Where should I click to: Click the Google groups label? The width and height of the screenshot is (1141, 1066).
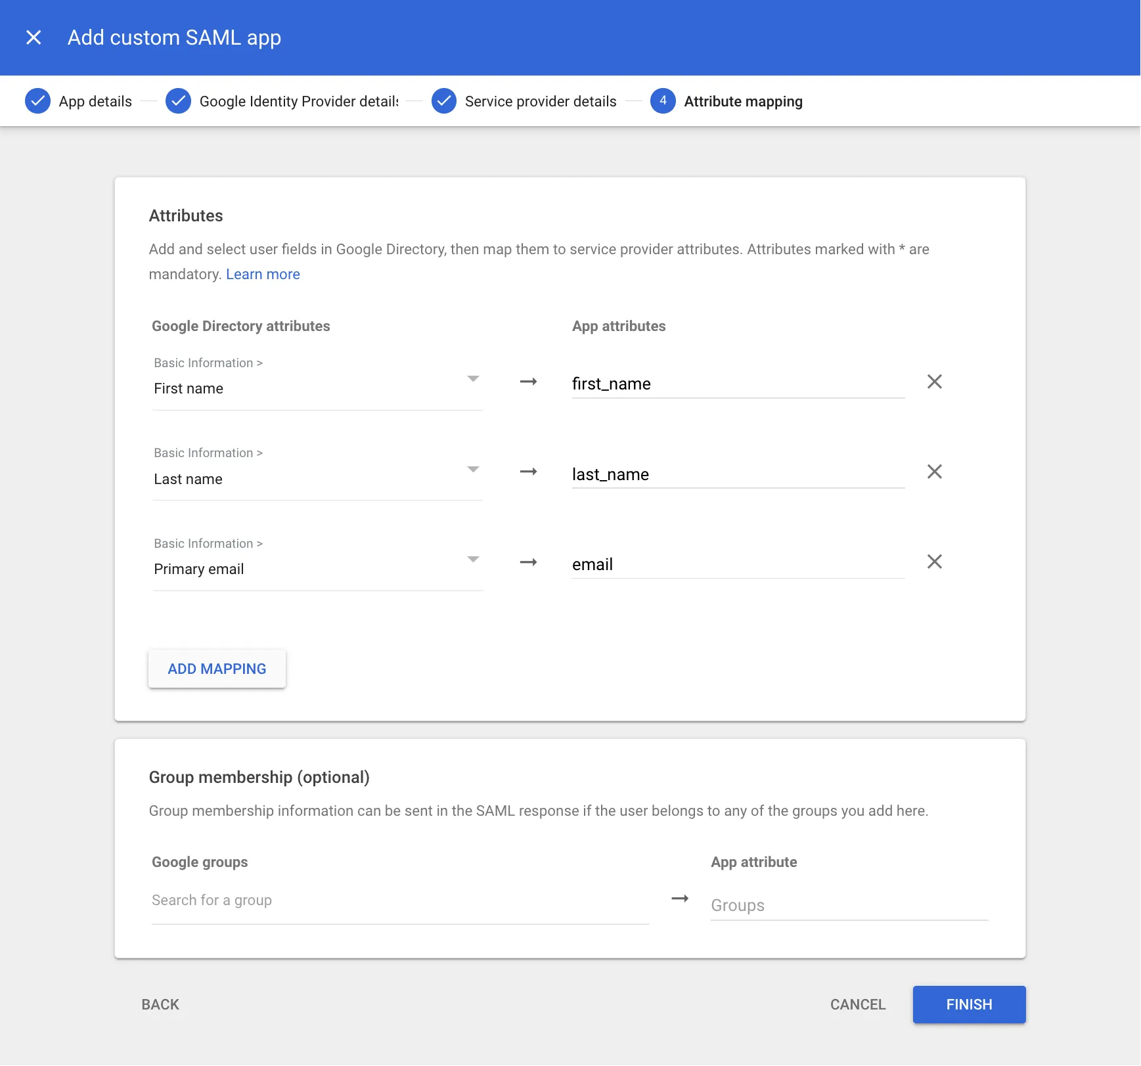[200, 862]
